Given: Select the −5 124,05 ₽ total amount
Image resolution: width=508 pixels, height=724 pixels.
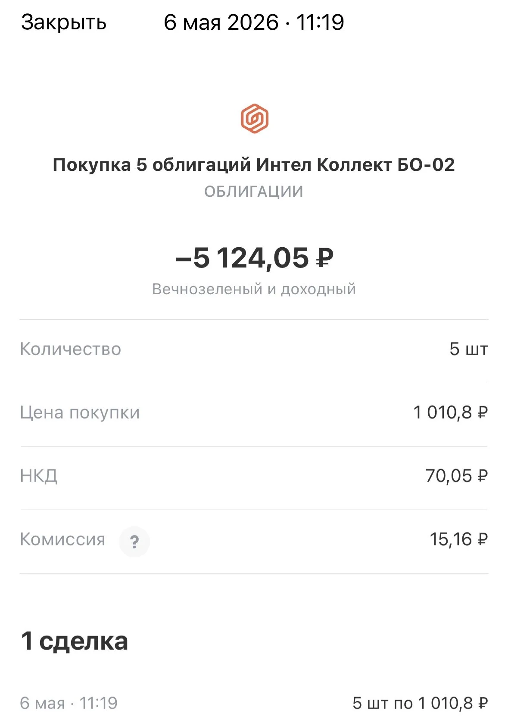Looking at the screenshot, I should click(x=254, y=258).
